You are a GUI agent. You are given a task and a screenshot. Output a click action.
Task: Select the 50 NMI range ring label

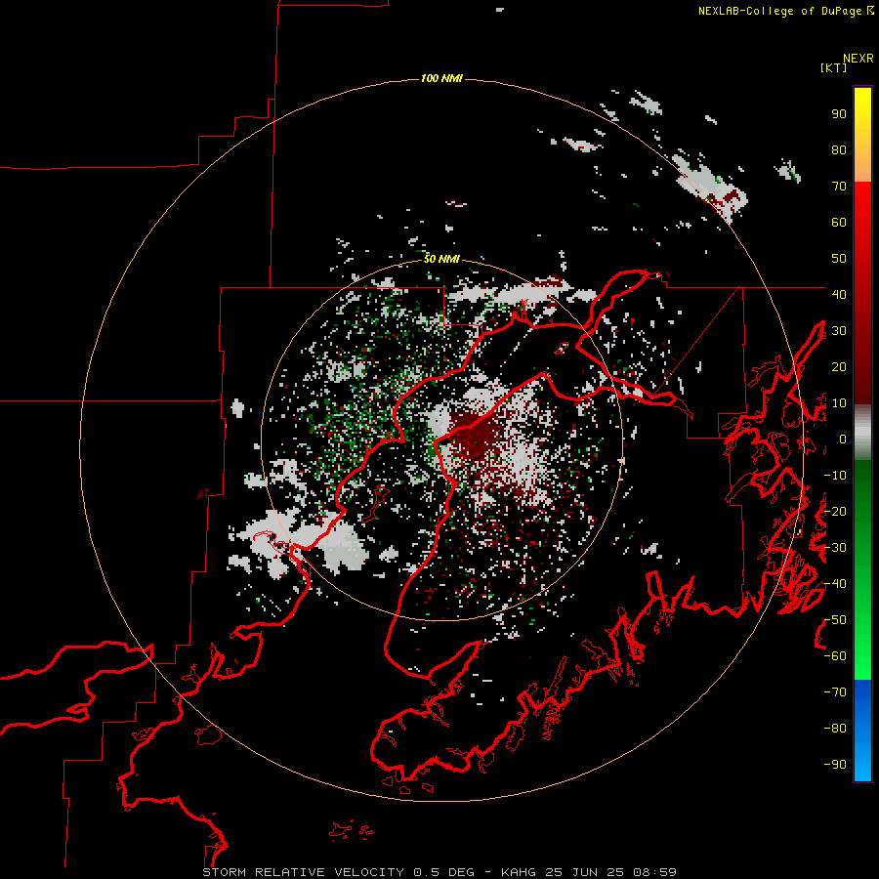click(441, 259)
